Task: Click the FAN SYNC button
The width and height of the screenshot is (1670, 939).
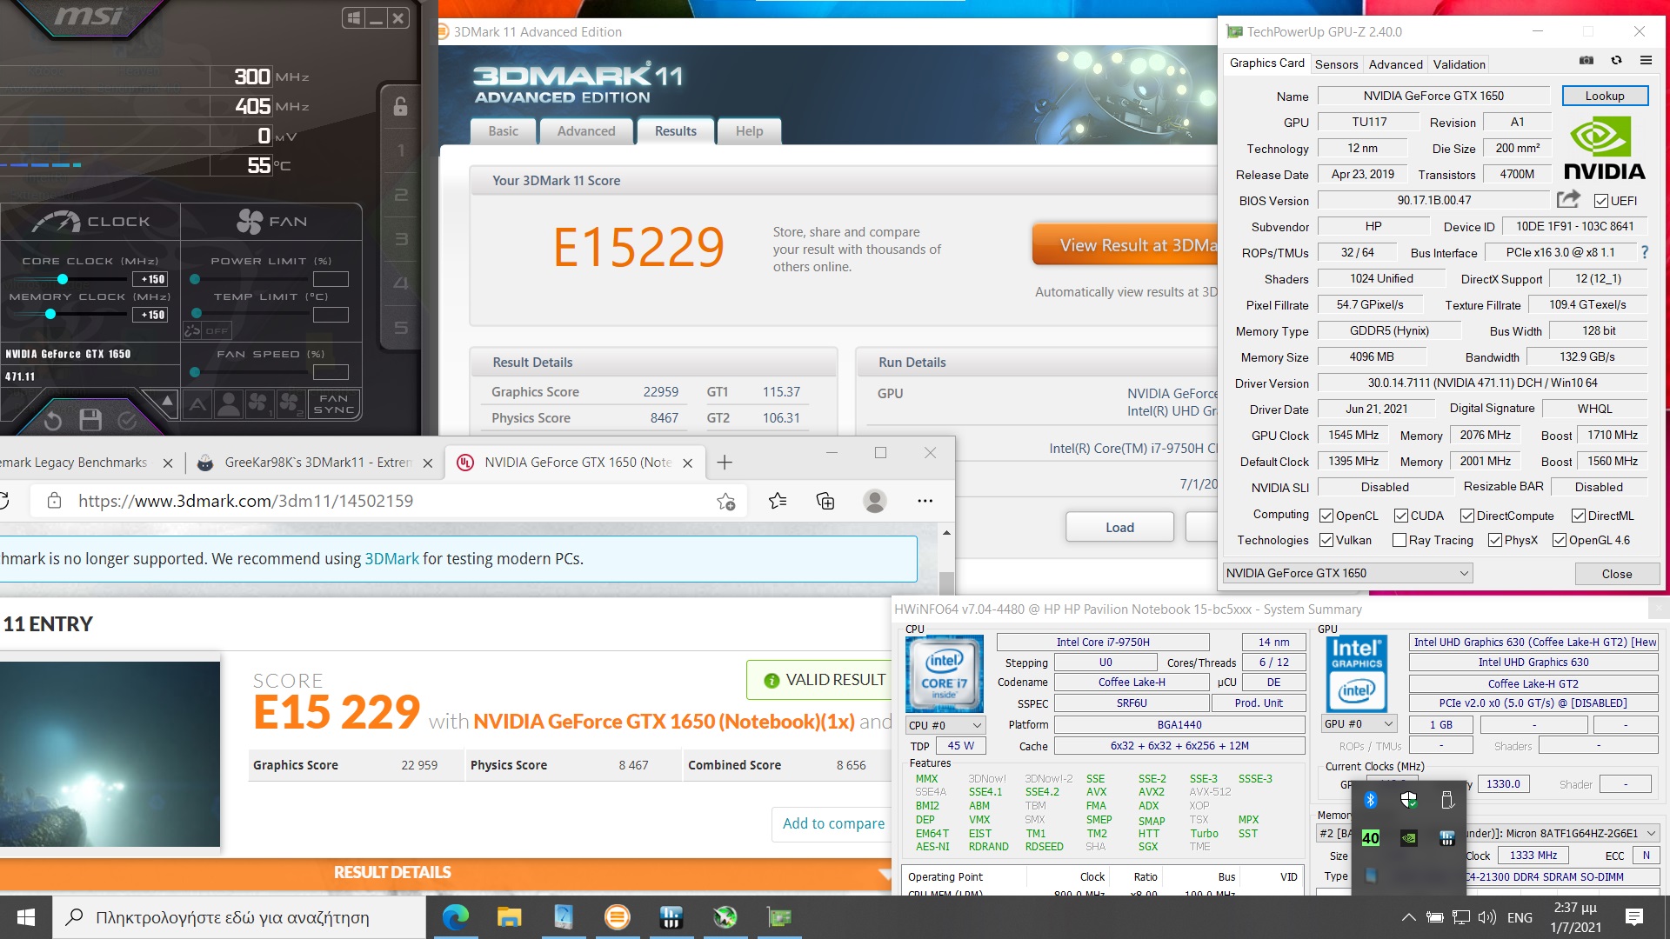Action: tap(334, 404)
